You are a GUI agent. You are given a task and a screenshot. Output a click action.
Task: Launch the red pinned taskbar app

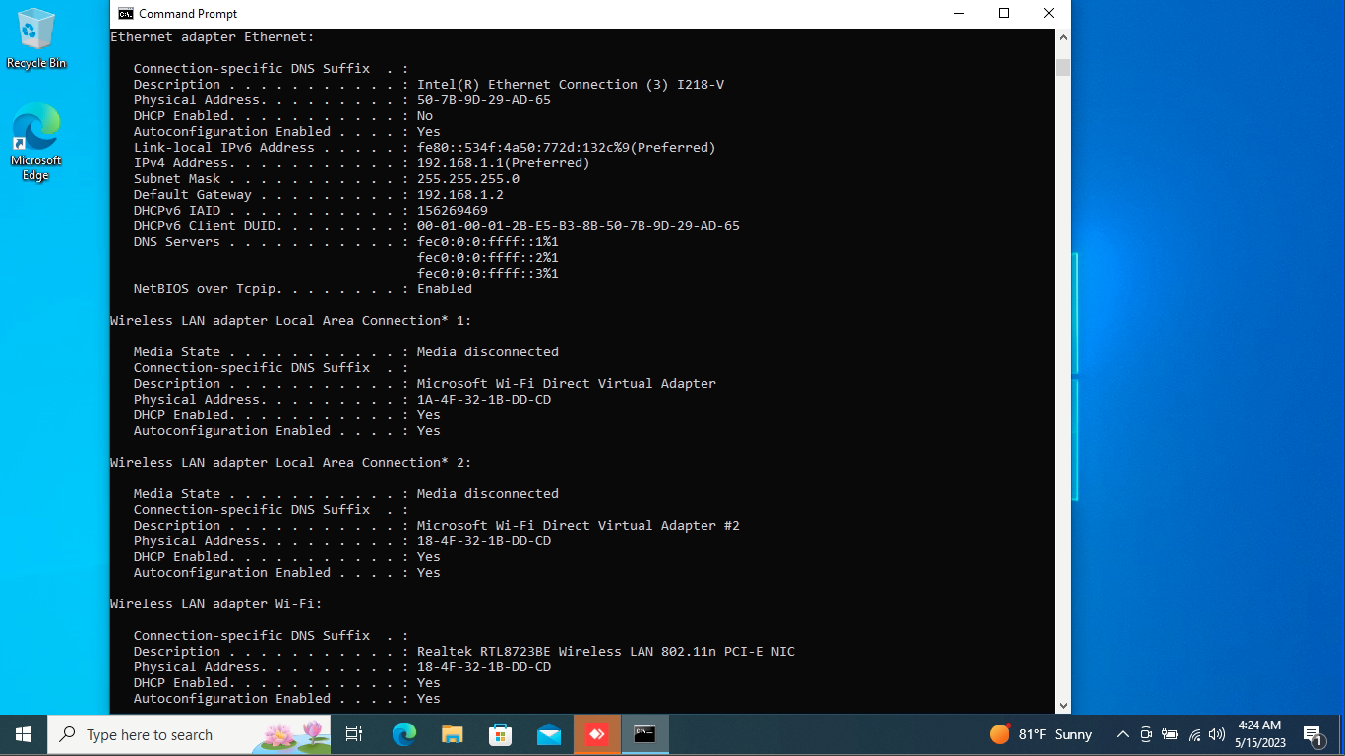[x=596, y=733]
